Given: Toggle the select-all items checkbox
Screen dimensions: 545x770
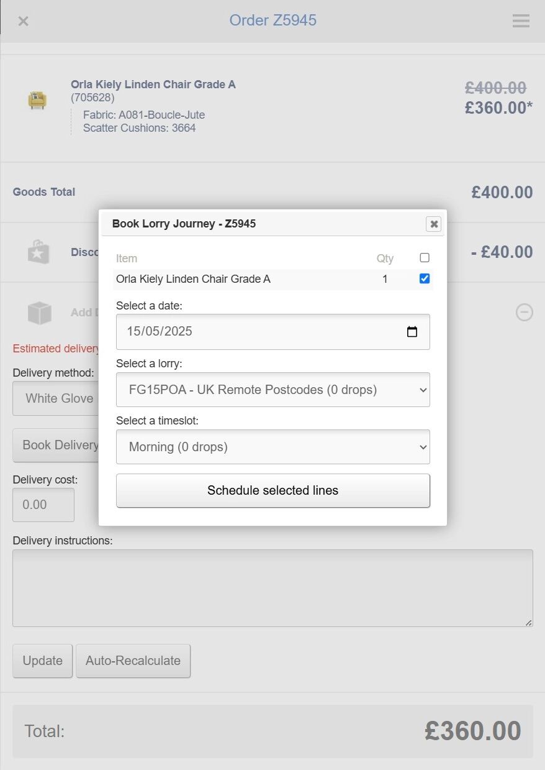Looking at the screenshot, I should point(425,258).
